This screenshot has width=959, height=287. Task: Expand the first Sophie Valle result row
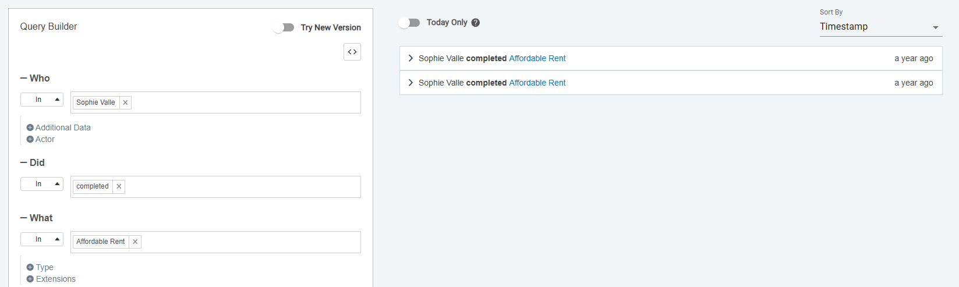coord(411,58)
